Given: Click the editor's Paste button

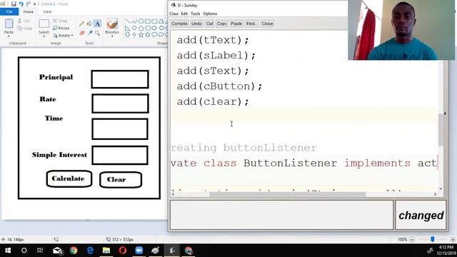Looking at the screenshot, I should 236,24.
